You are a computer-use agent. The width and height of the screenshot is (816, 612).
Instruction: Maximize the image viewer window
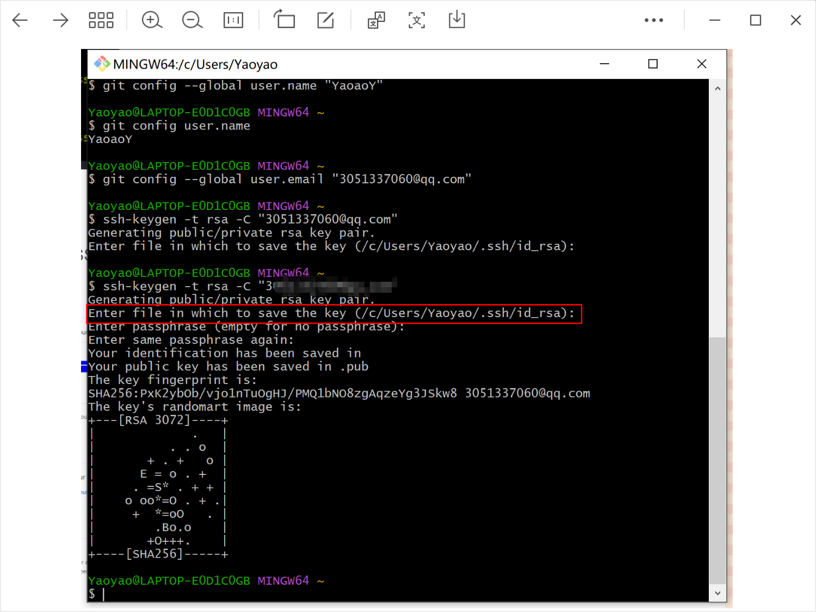tap(756, 20)
